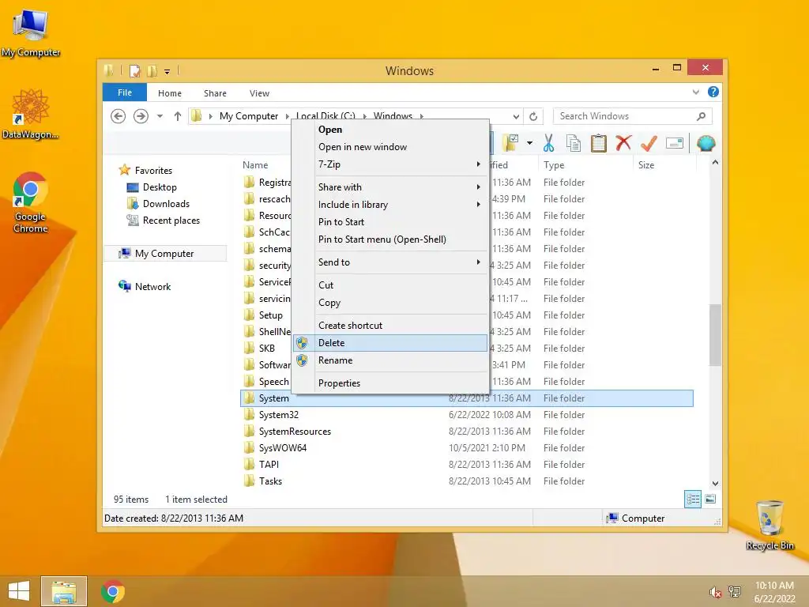The image size is (809, 607).
Task: Select Network in navigation pane
Action: [x=152, y=286]
